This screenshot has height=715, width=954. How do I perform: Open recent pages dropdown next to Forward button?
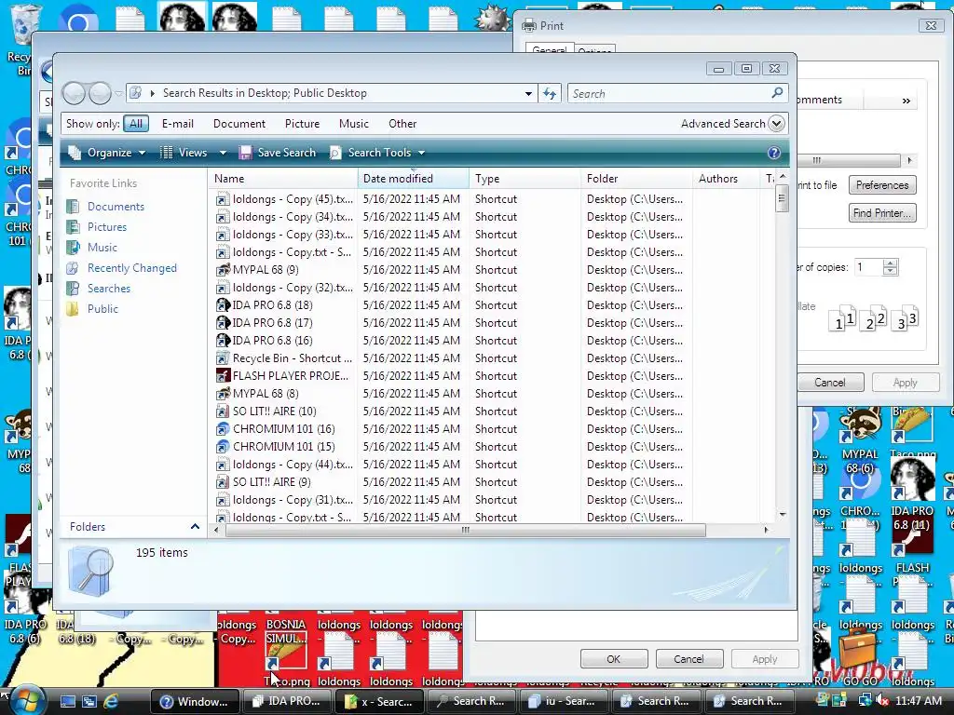118,93
